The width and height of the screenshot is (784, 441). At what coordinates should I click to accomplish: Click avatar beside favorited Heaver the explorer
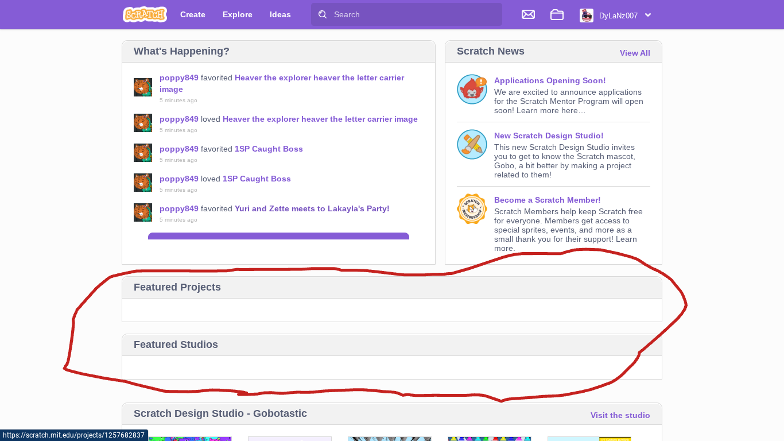point(143,87)
